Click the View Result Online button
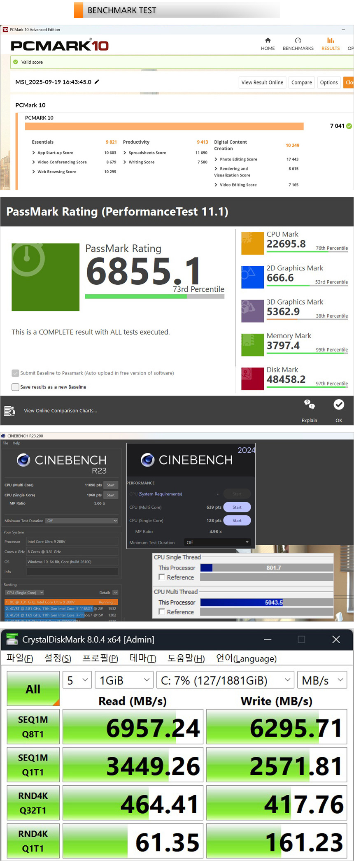The height and width of the screenshot is (863, 354). point(262,82)
